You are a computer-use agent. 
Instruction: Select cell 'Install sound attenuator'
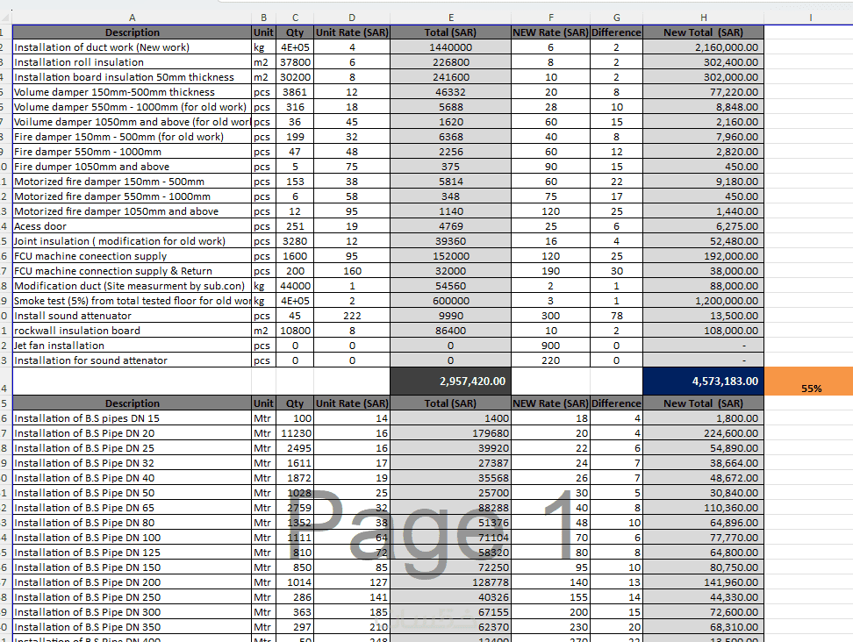point(133,315)
